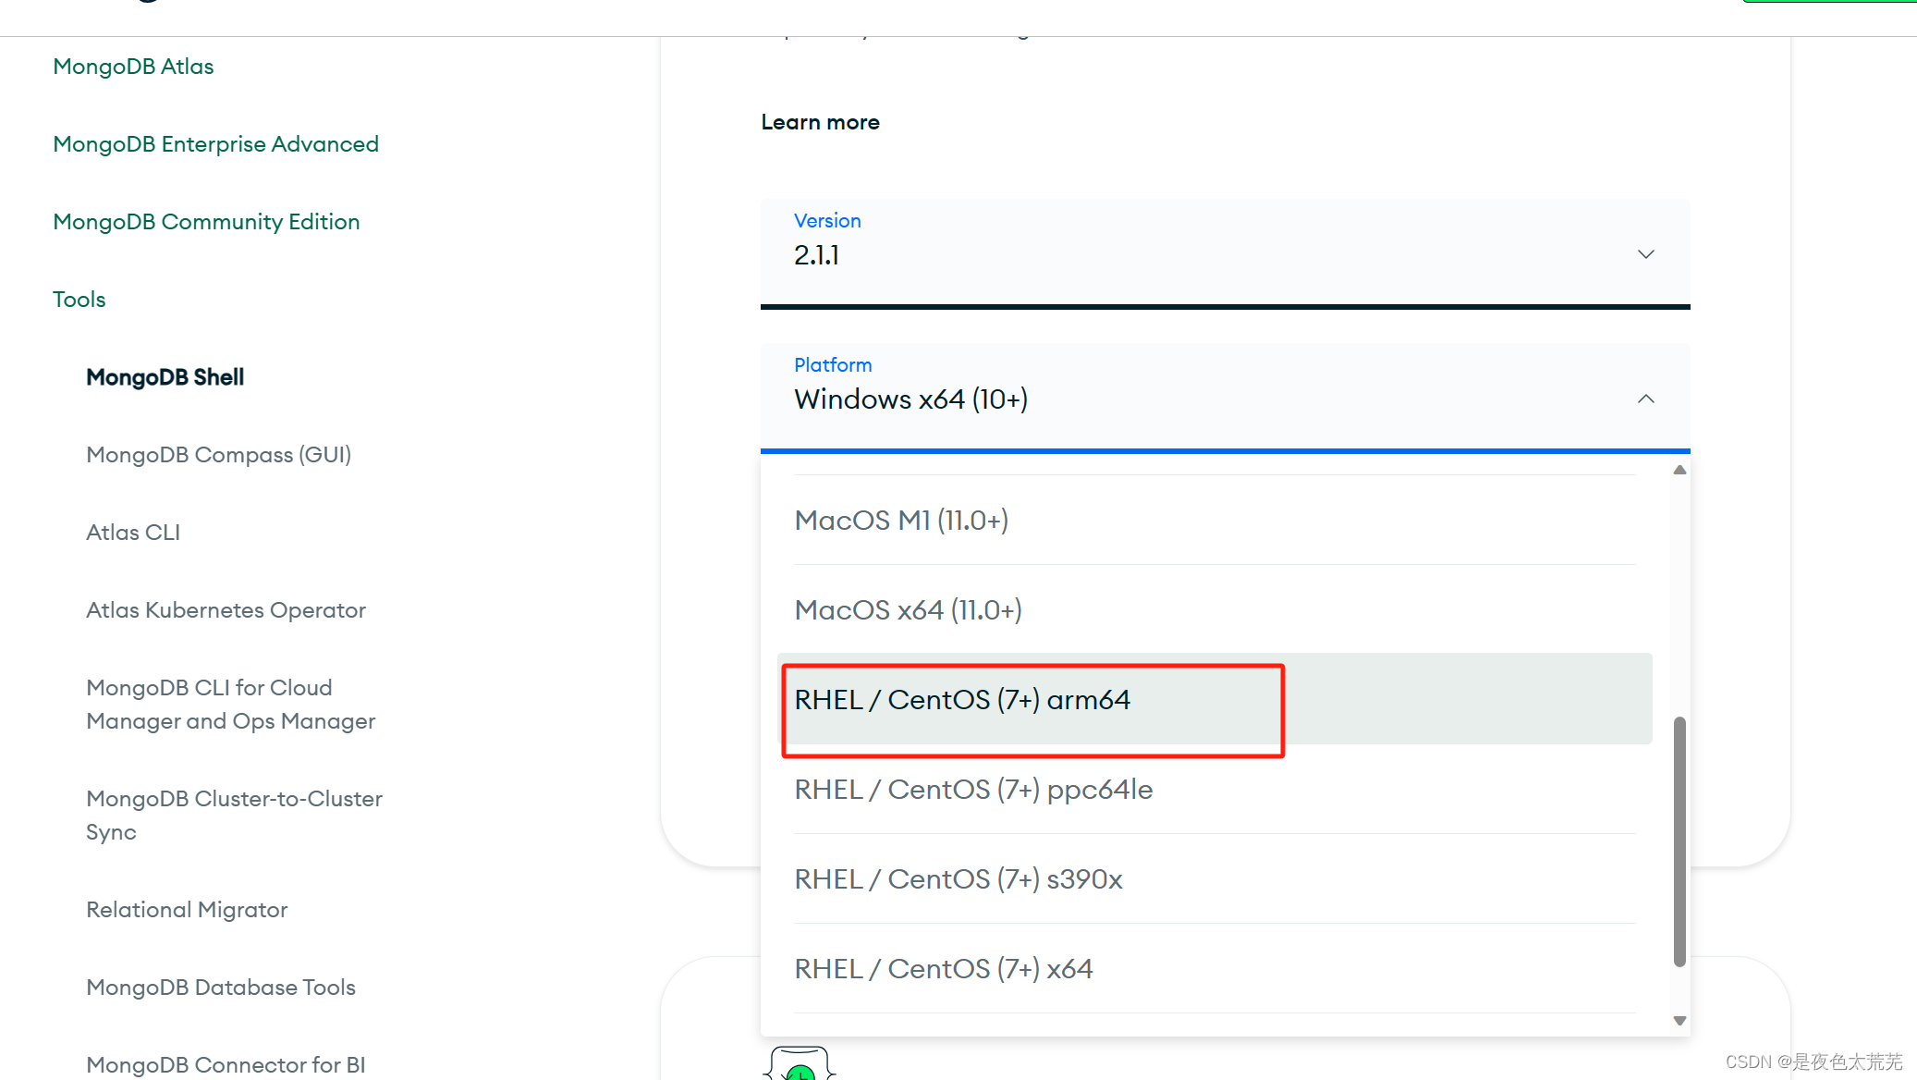Screen dimensions: 1917x1080
Task: Select MongoDB Shell in sidebar
Action: [x=165, y=377]
